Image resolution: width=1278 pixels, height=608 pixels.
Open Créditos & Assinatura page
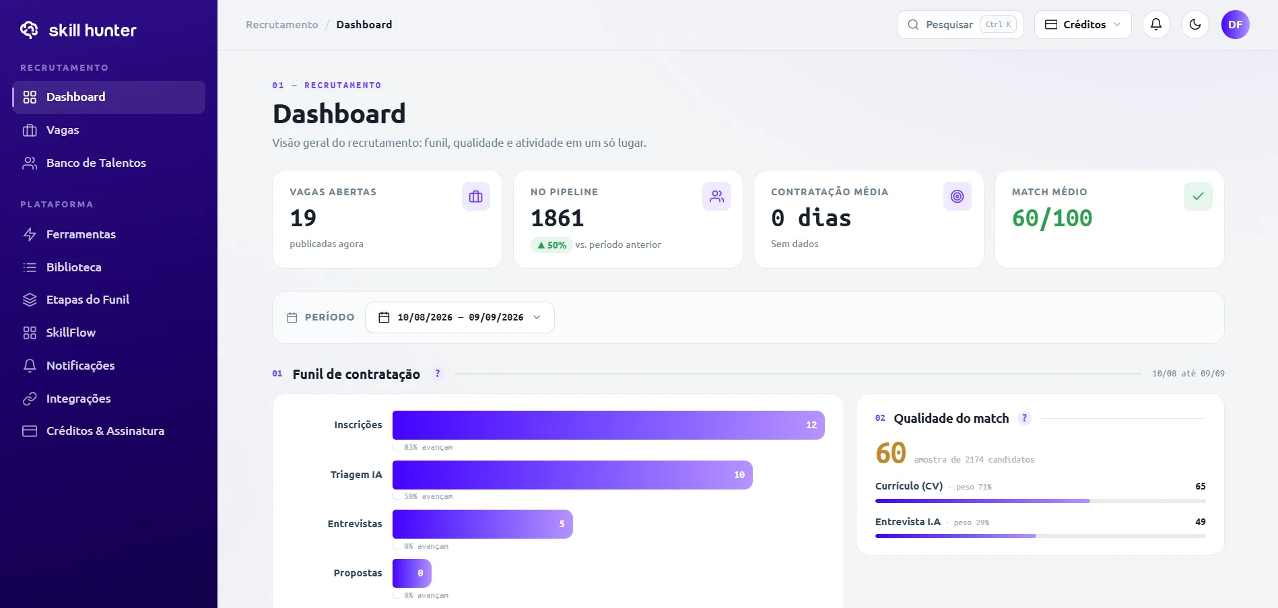[109, 431]
